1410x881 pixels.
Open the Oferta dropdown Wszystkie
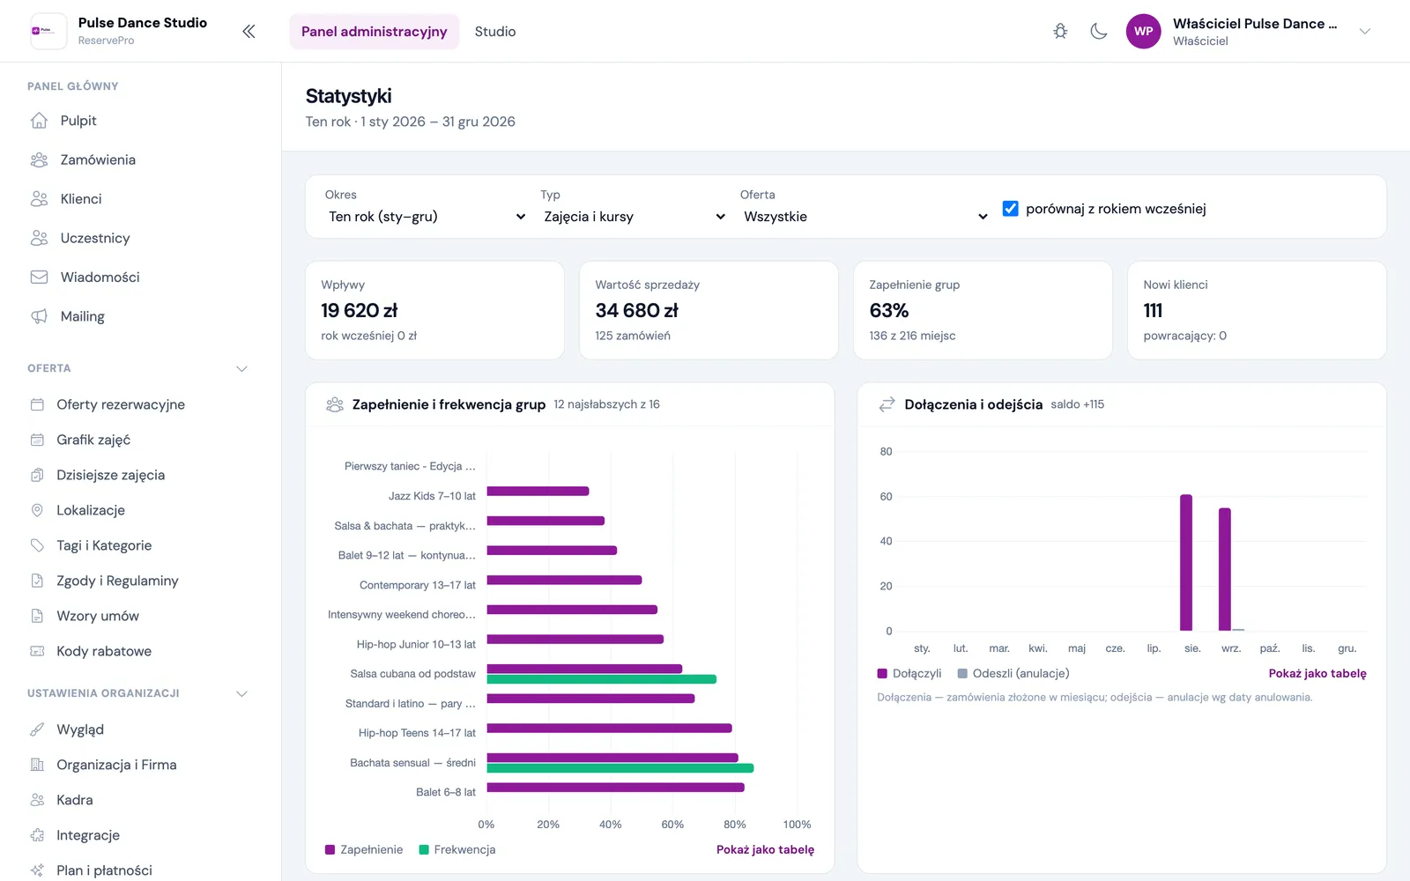click(x=865, y=217)
